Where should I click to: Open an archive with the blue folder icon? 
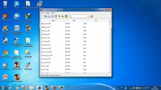(x=46, y=16)
